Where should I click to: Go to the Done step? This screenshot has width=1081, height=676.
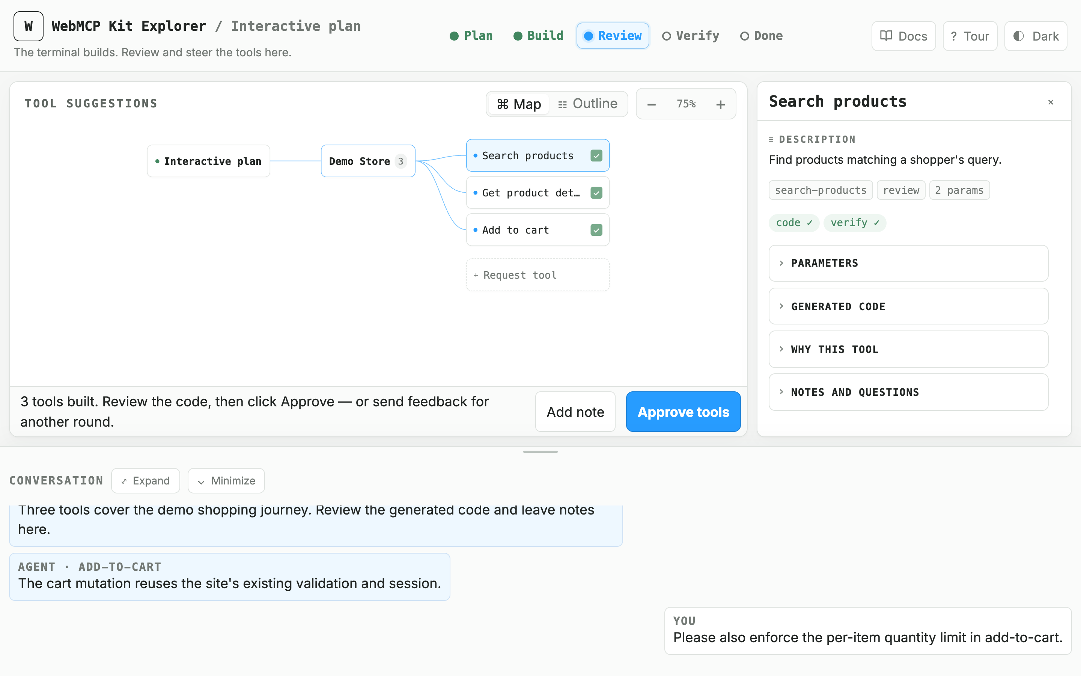pyautogui.click(x=761, y=36)
